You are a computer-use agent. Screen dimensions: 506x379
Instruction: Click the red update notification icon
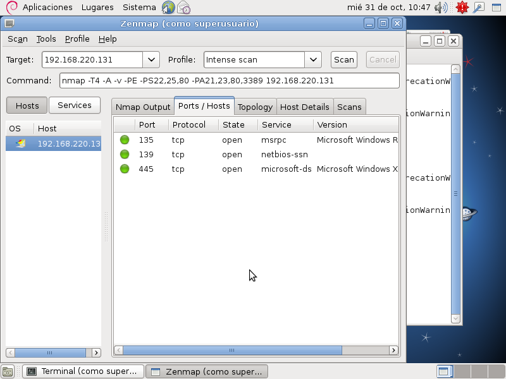point(462,8)
